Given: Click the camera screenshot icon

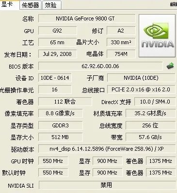Looking at the screenshot, I should coord(174,4).
